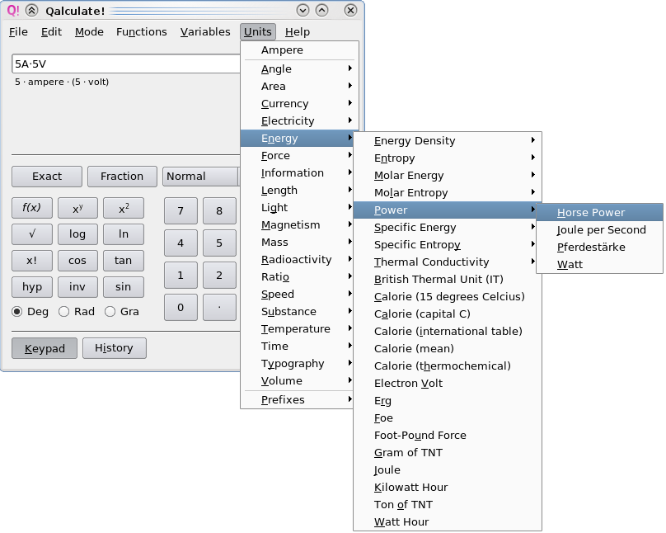
Task: Expand the Electricity units submenu
Action: (300, 121)
